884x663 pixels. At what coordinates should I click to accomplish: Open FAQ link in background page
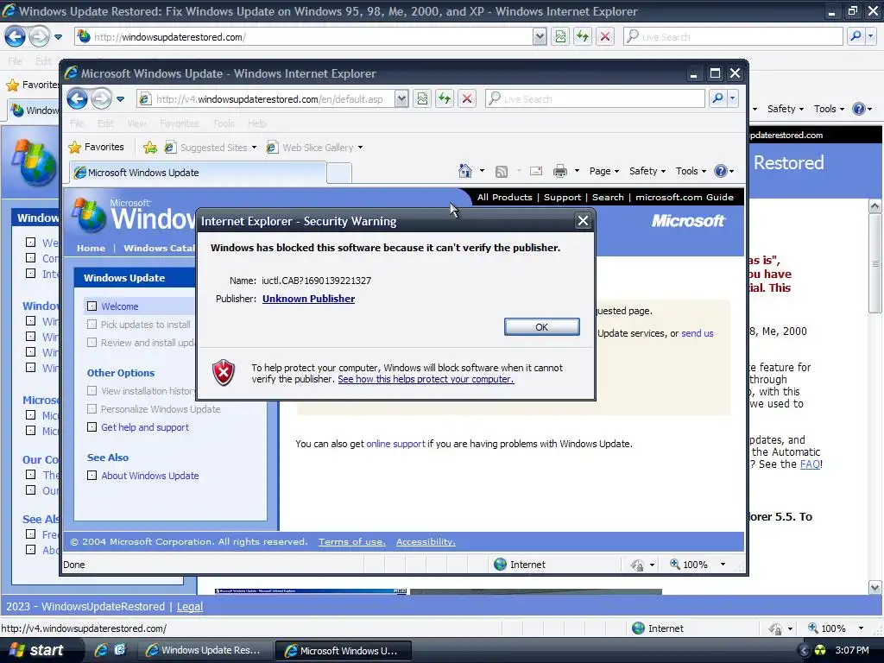810,464
